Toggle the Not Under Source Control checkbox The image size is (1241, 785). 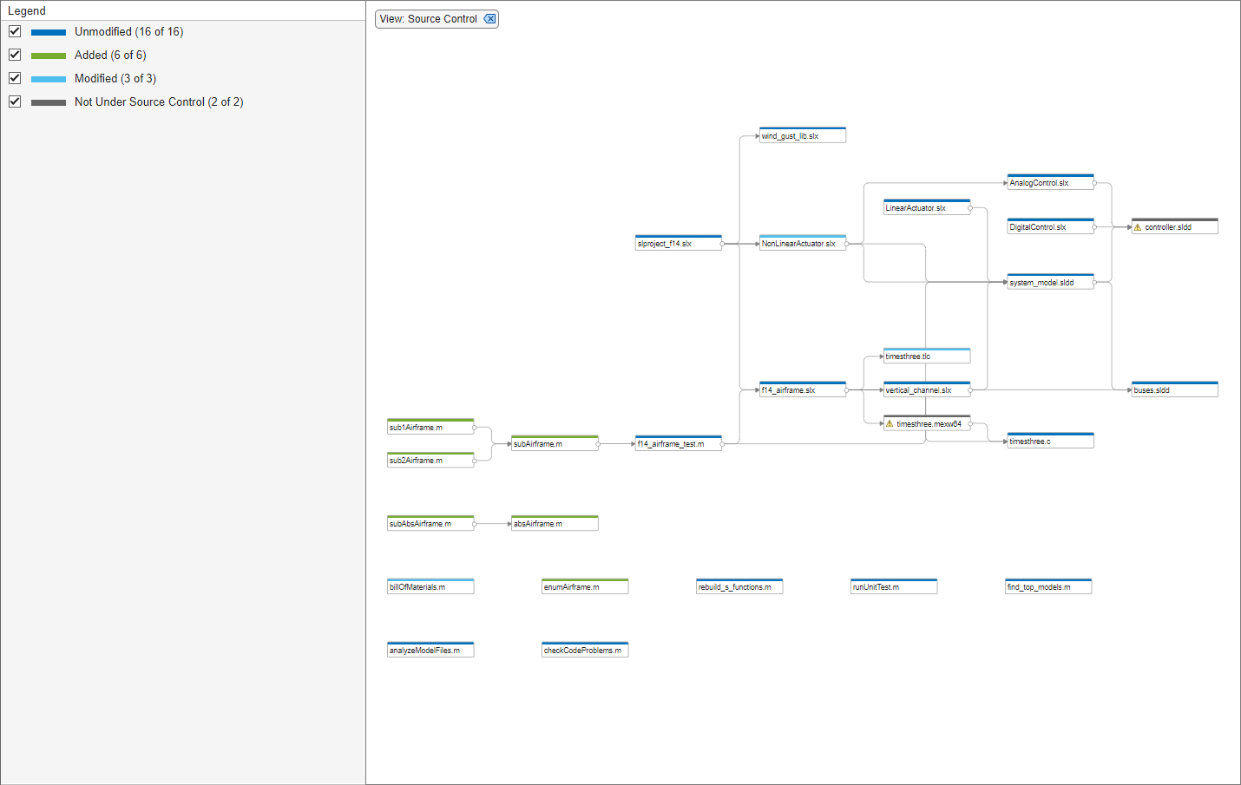15,101
